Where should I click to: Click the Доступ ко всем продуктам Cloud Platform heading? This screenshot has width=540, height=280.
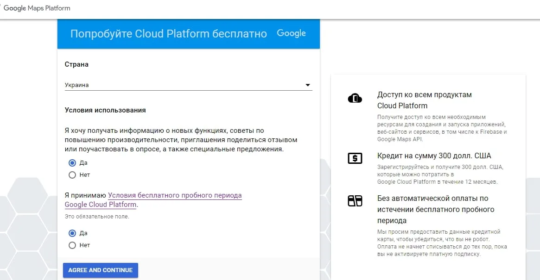click(424, 100)
